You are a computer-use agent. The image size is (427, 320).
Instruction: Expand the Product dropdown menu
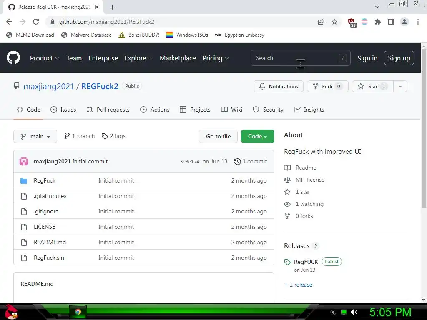(44, 58)
